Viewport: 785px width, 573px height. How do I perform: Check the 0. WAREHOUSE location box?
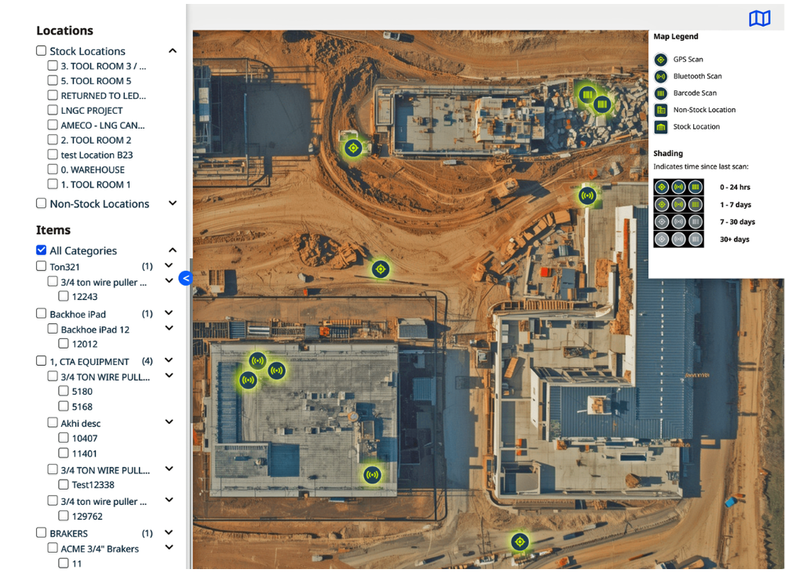[x=53, y=170]
